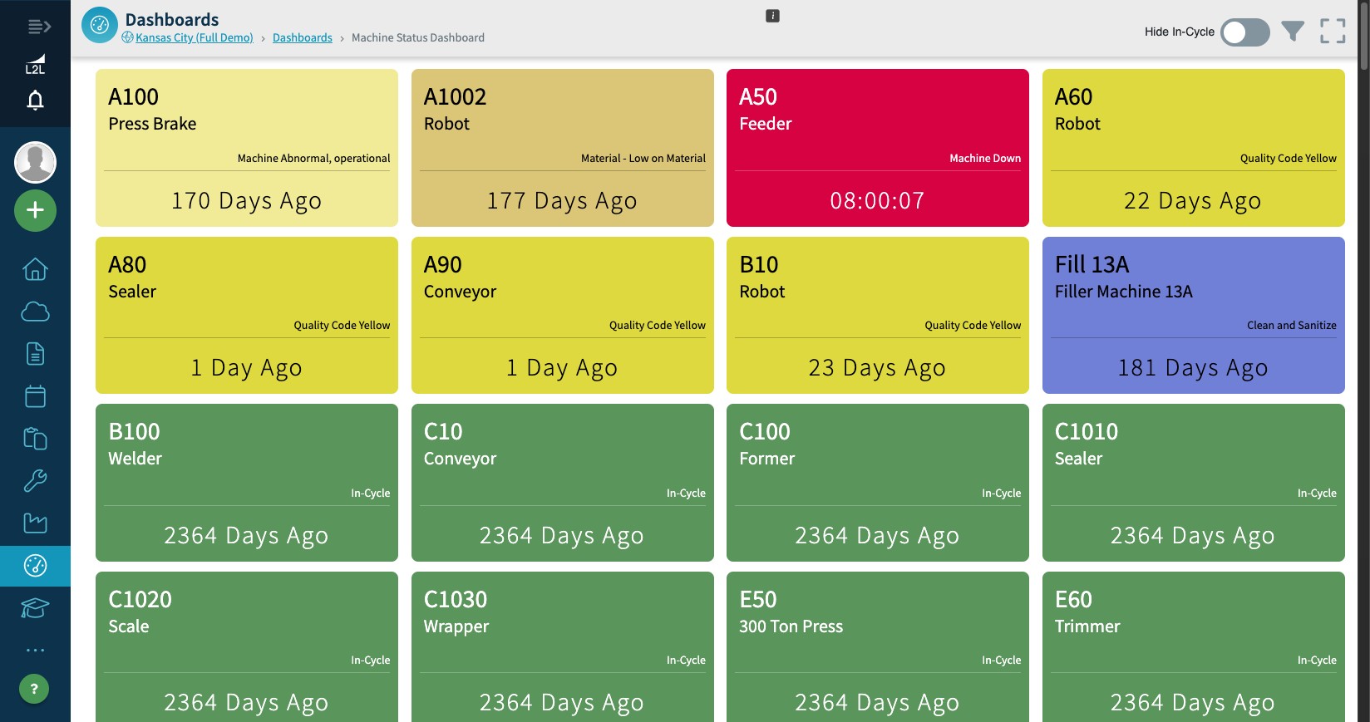Click the green plus add button
1370x722 pixels.
pos(35,210)
